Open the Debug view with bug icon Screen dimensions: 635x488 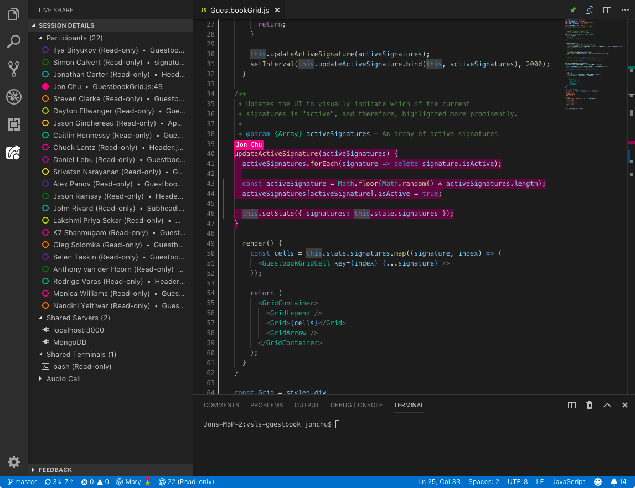pos(14,97)
